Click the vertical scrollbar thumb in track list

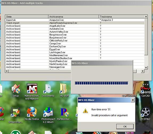click(x=146, y=36)
